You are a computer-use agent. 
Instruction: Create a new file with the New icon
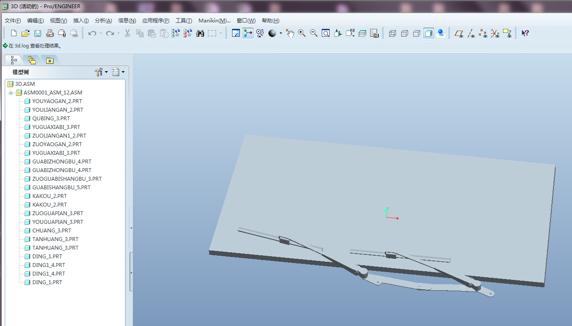pyautogui.click(x=14, y=33)
